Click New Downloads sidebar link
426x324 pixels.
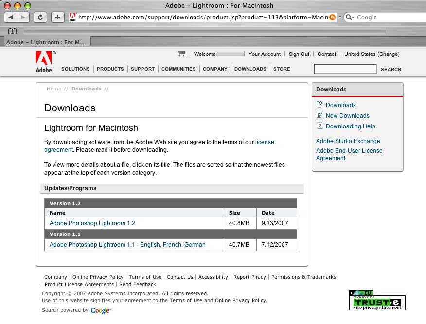pos(348,115)
